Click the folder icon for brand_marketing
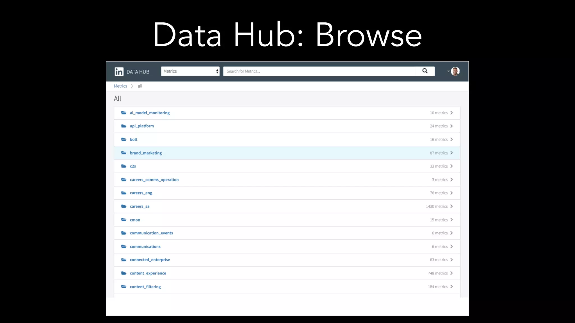This screenshot has height=323, width=575. pos(124,153)
